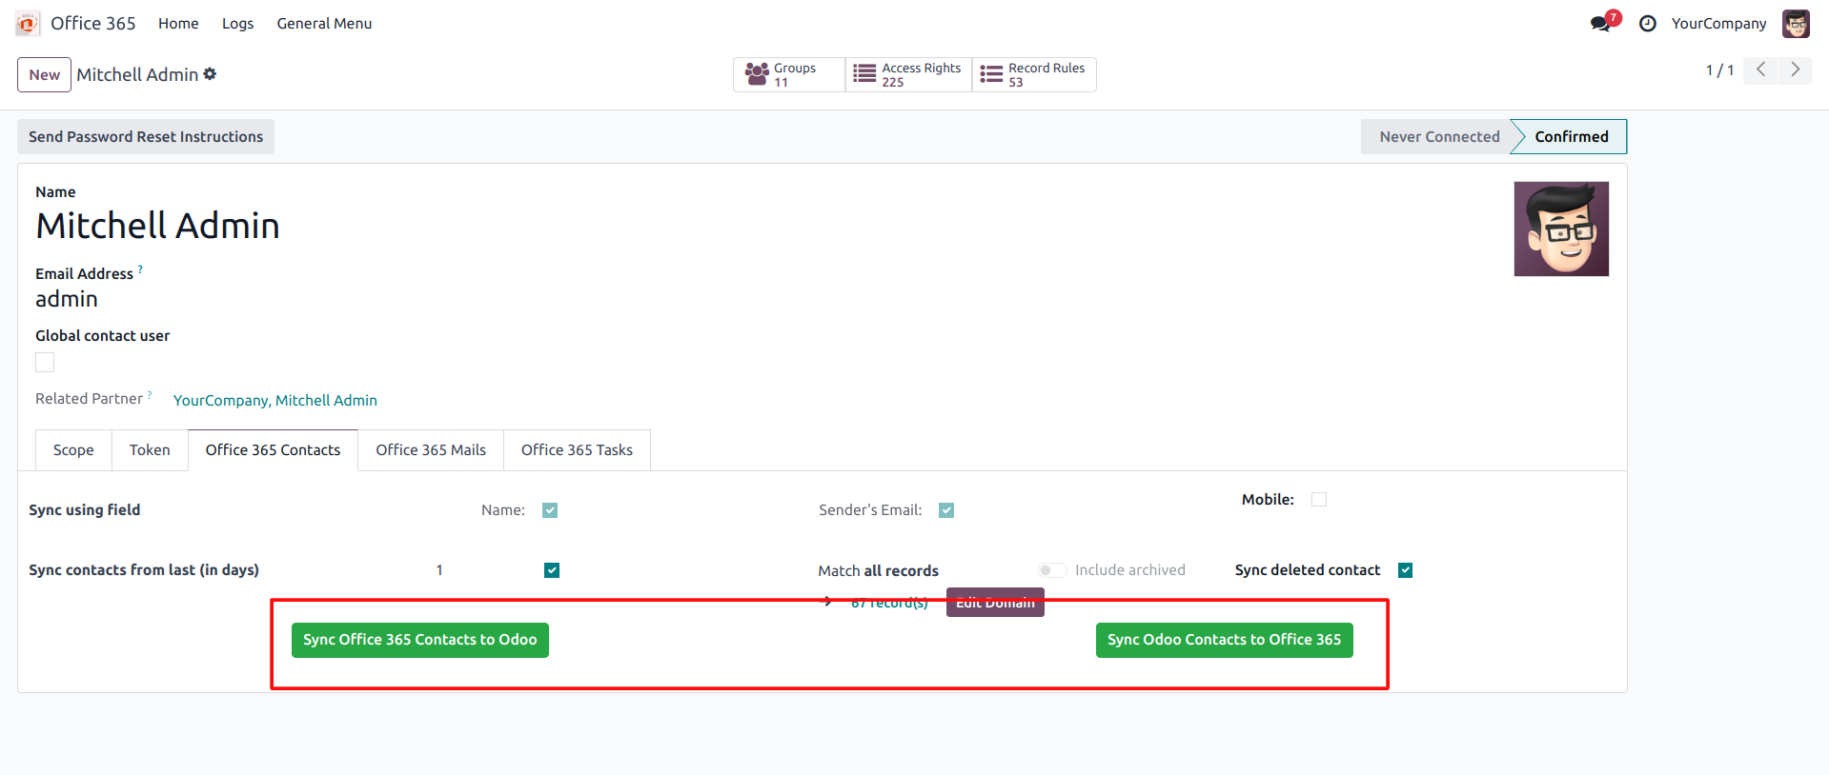Open the General Menu dropdown
The image size is (1829, 775).
(x=324, y=24)
